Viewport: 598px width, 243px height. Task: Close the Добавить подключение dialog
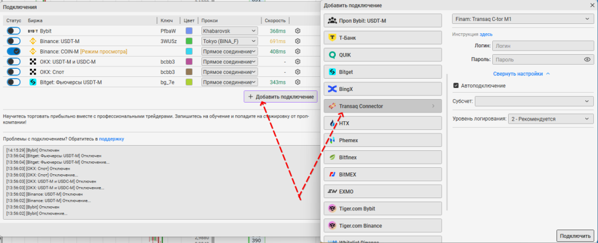click(591, 5)
